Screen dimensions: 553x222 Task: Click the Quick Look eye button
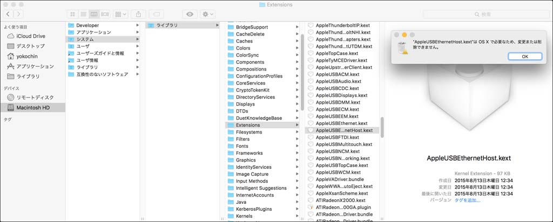[x=190, y=14]
